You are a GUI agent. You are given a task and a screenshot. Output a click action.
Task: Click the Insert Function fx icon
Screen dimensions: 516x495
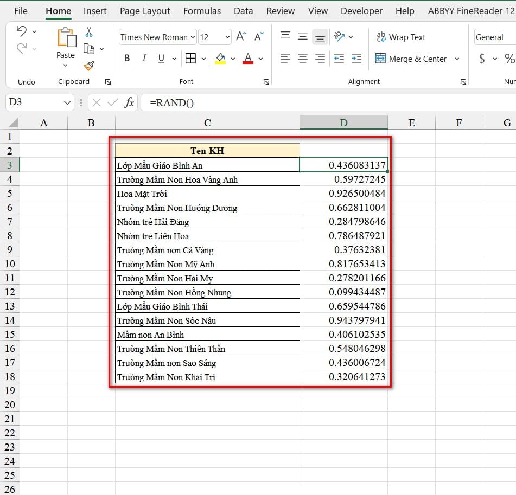click(129, 102)
